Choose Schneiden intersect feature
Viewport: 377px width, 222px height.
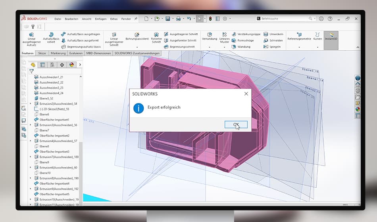click(x=273, y=40)
